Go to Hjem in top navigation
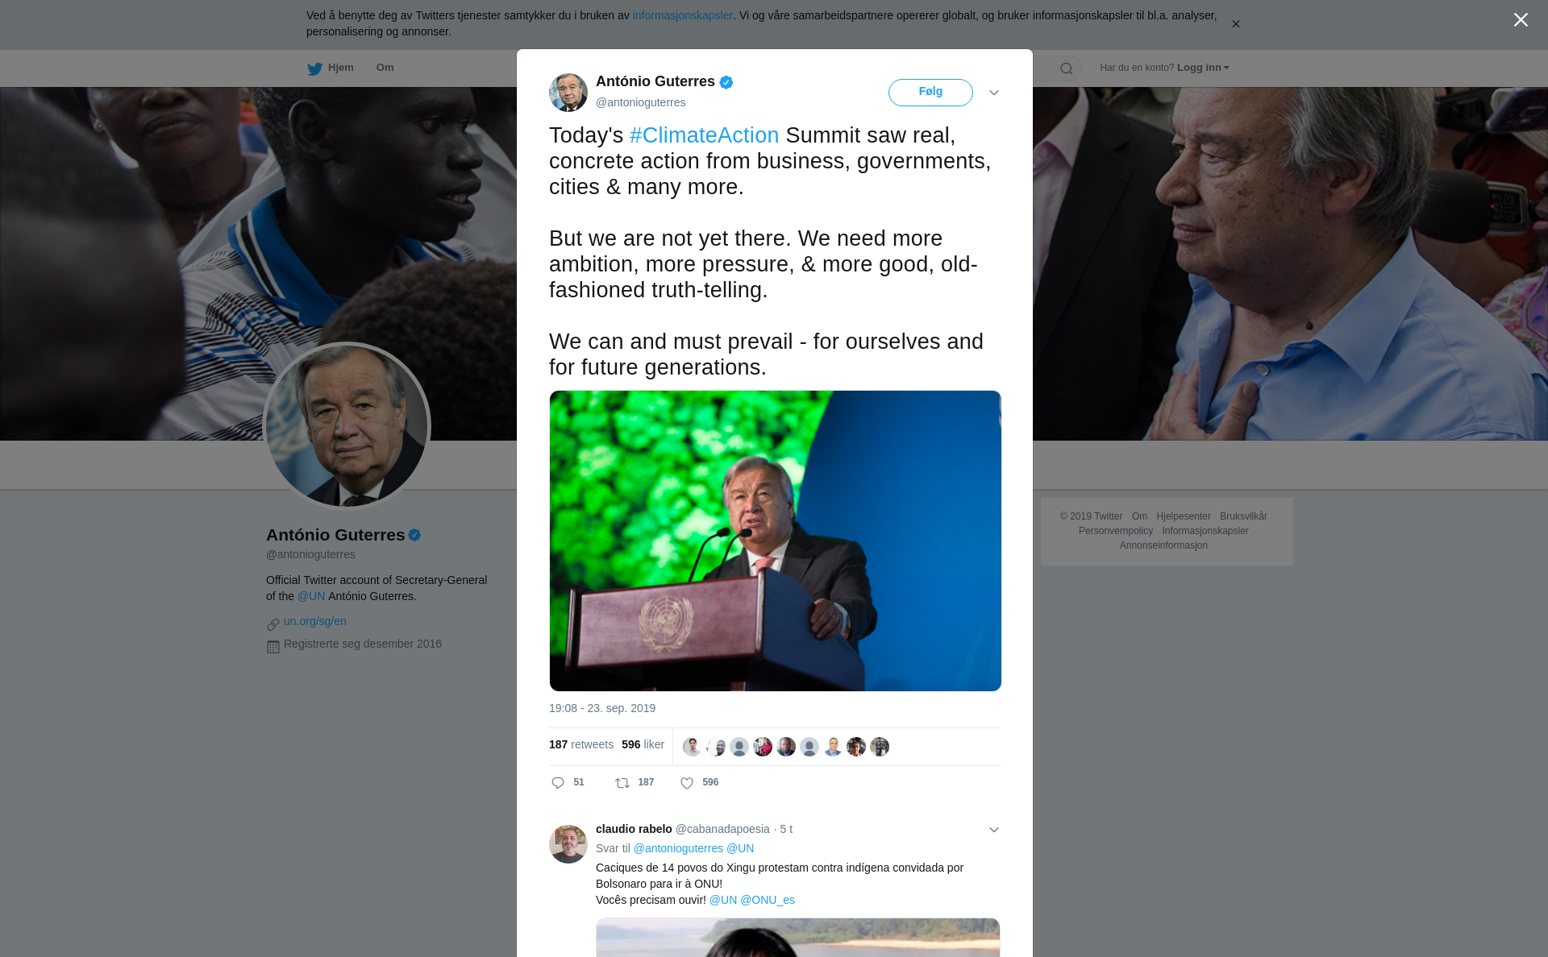The height and width of the screenshot is (957, 1548). pyautogui.click(x=341, y=68)
